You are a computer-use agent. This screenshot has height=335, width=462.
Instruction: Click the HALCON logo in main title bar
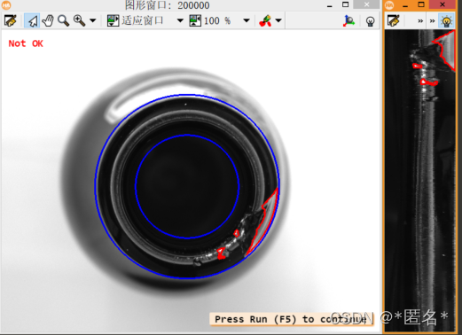5,4
